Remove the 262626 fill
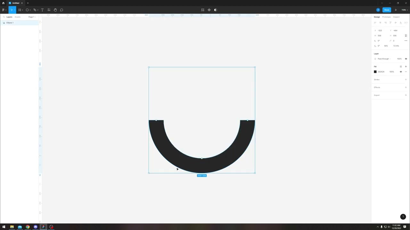Viewport: 410px width, 230px height. coord(406,72)
